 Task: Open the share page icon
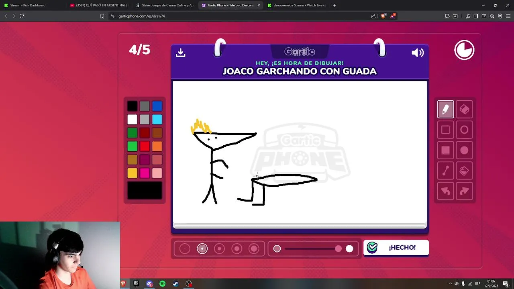pyautogui.click(x=373, y=16)
